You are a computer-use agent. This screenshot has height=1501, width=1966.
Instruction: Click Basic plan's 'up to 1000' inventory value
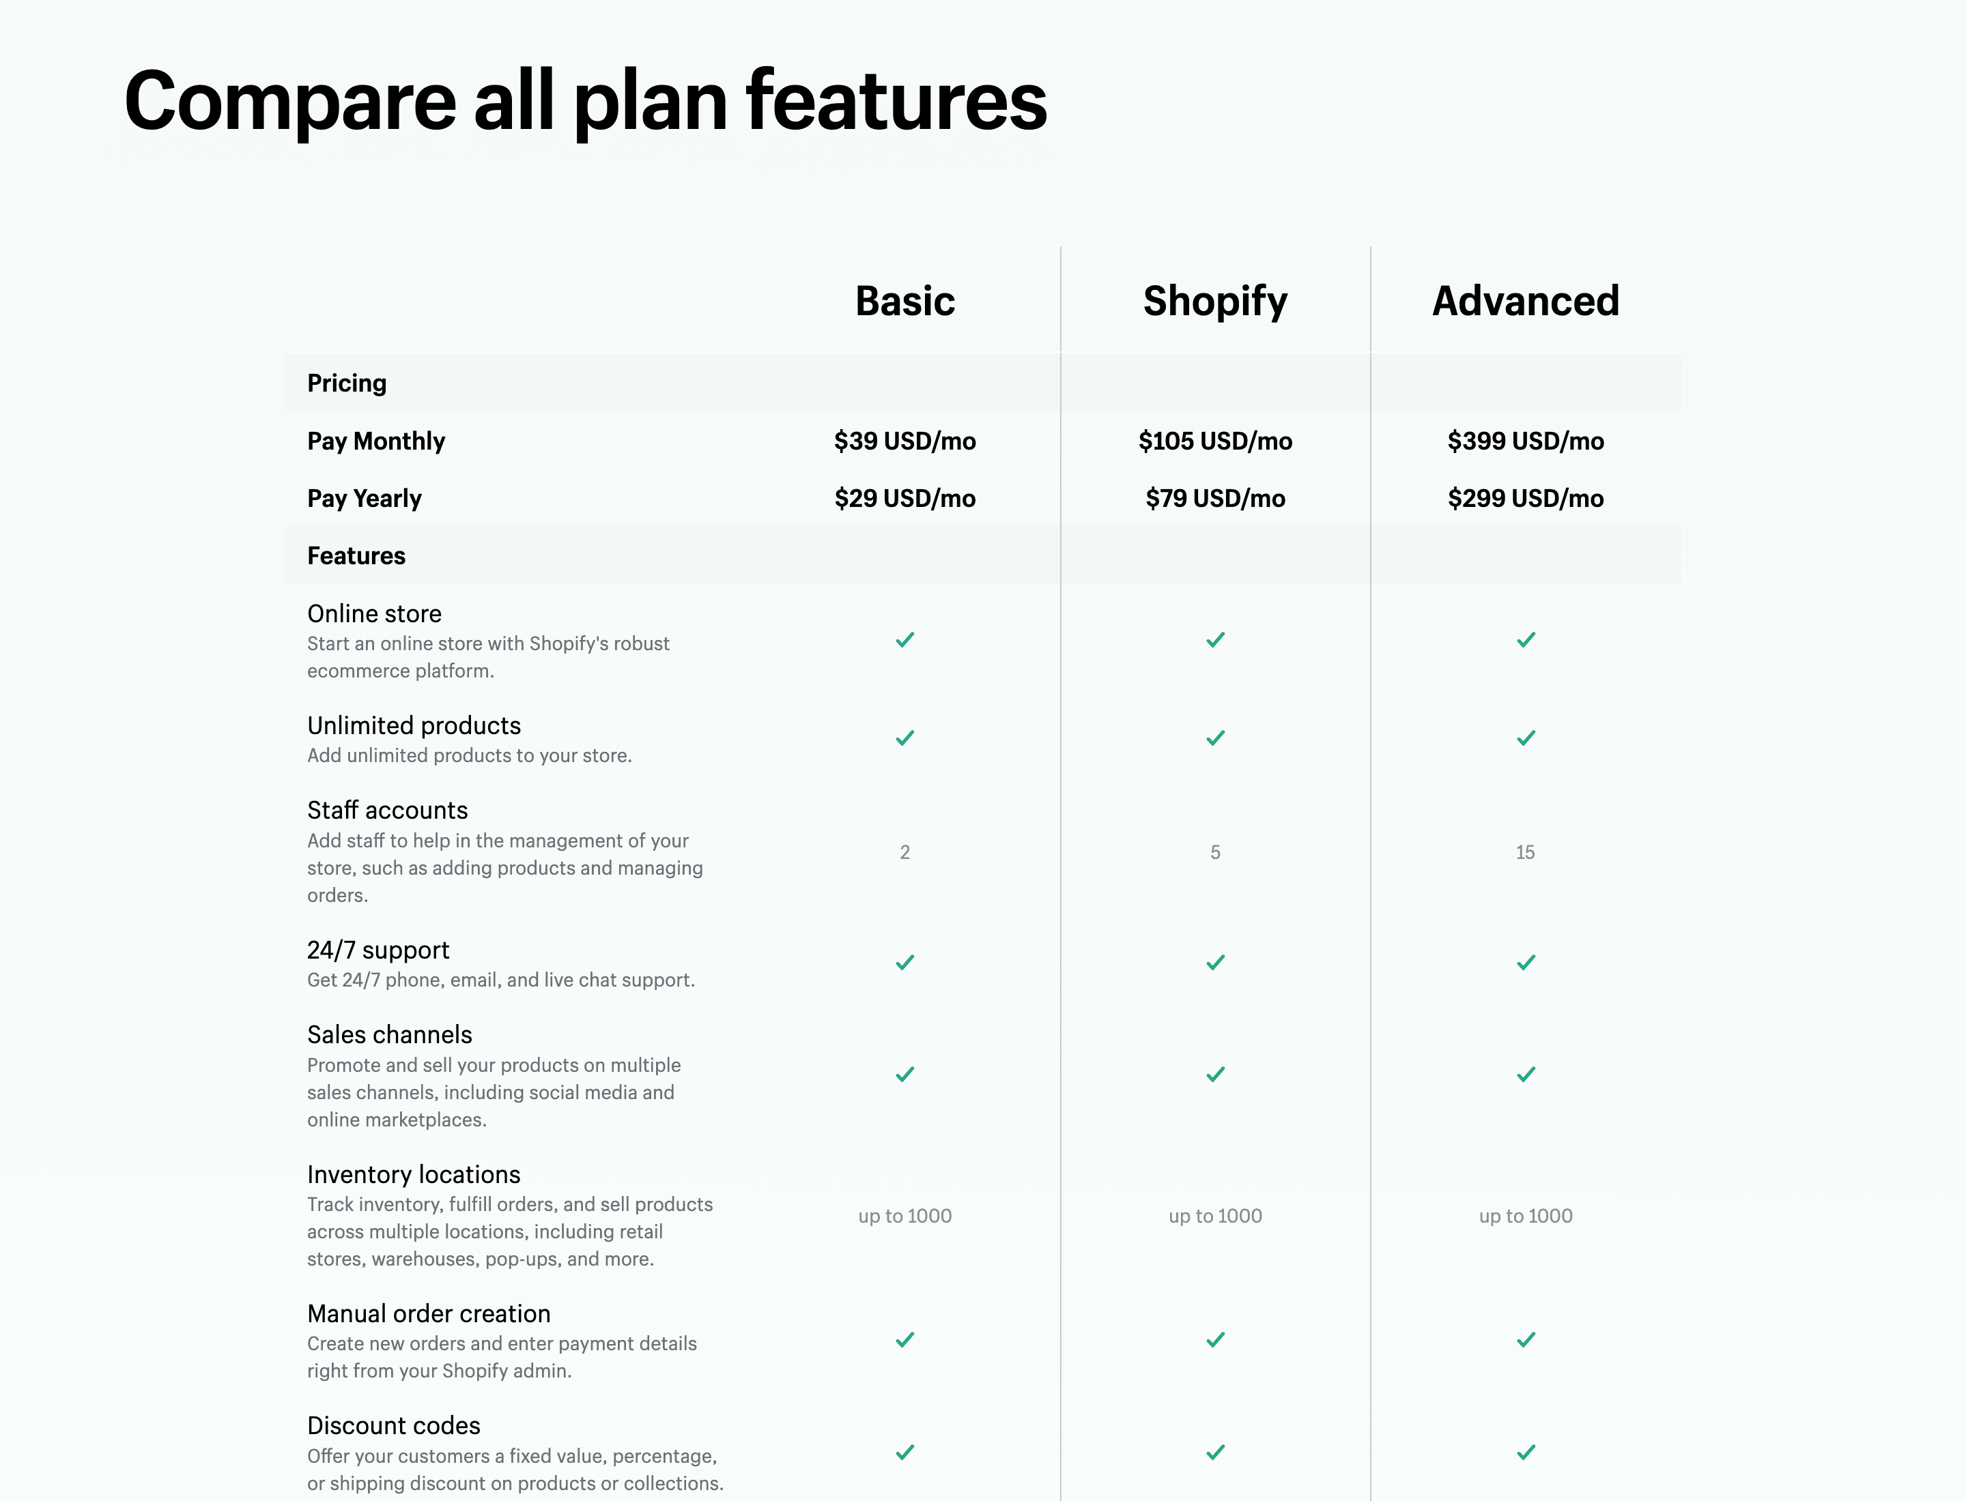coord(904,1216)
